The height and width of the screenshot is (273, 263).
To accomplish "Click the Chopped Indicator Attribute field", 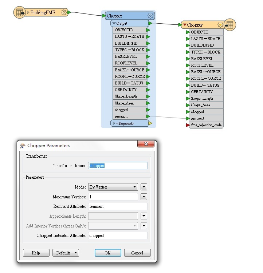I will pyautogui.click(x=118, y=236).
